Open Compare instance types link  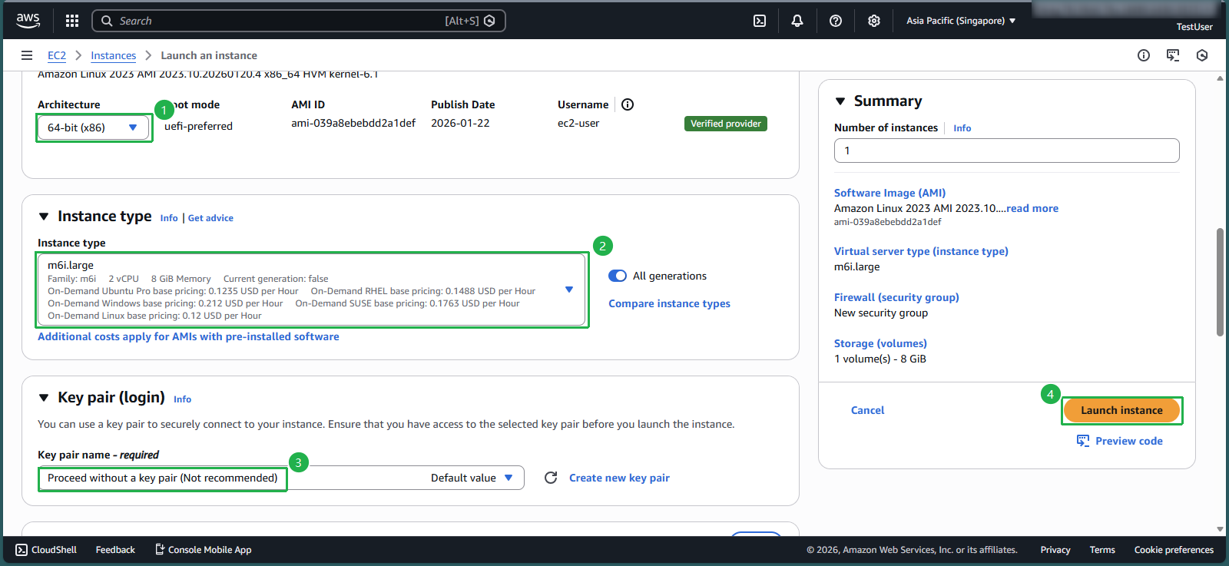coord(669,303)
